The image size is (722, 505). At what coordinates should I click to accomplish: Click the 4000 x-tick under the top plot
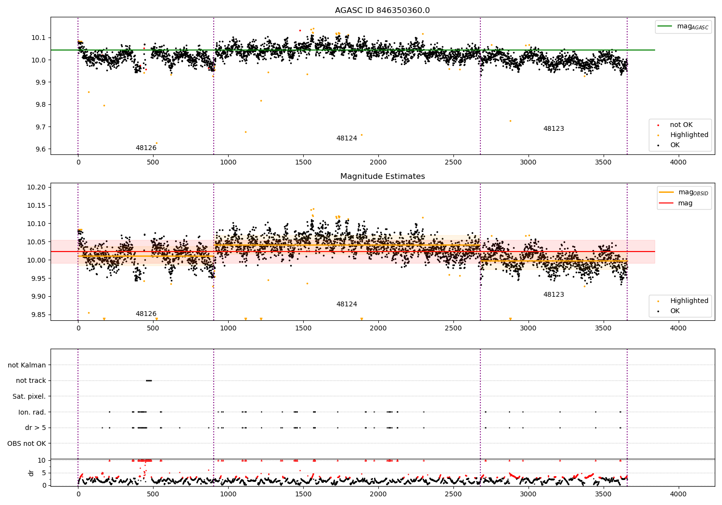[x=679, y=162]
